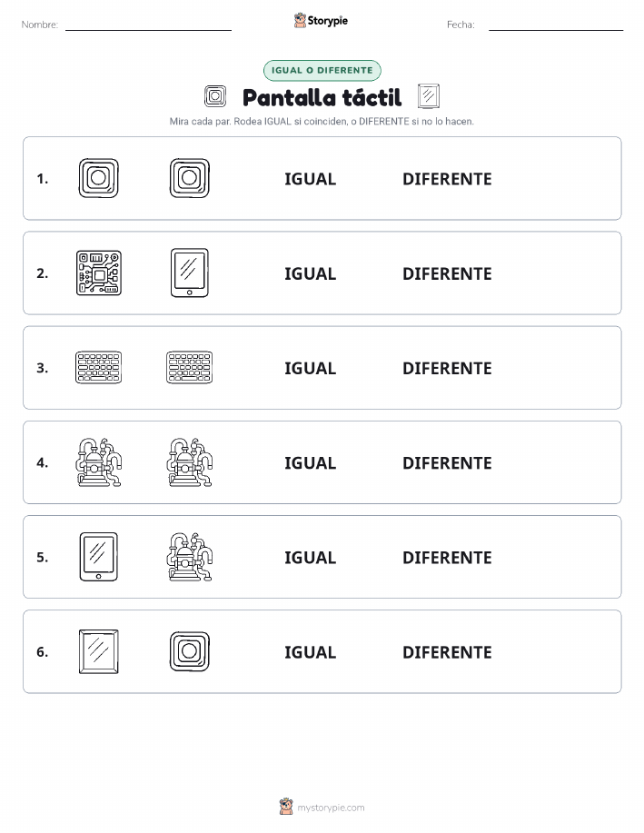Screen dimensions: 644x833
Task: Click the tablet icon in row 2
Action: pos(190,273)
